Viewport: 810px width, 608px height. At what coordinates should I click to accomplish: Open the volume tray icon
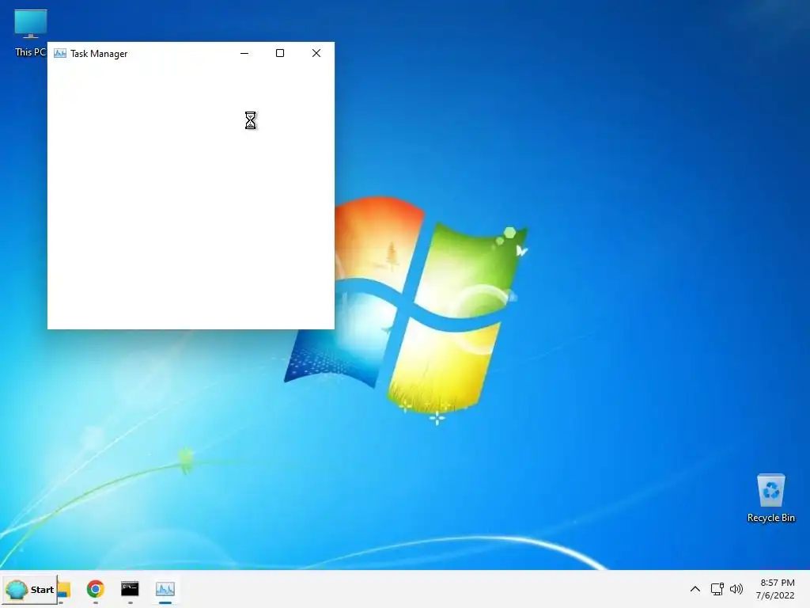click(736, 589)
